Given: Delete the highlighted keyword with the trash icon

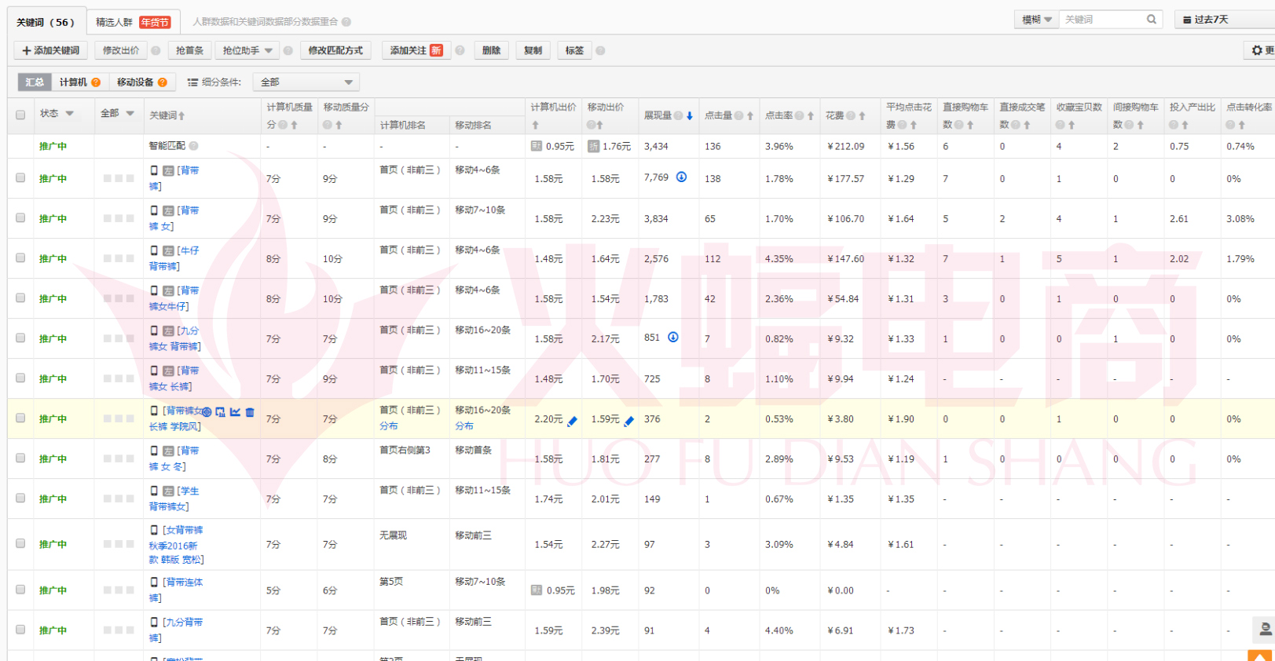Looking at the screenshot, I should pyautogui.click(x=250, y=412).
